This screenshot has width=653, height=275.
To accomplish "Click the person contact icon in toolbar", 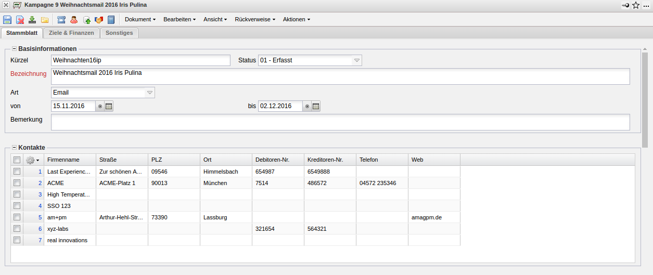I will coord(74,20).
